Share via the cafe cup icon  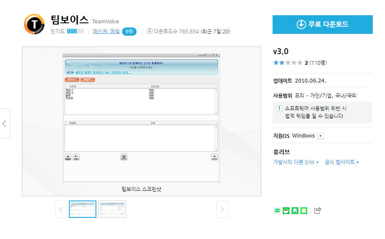[x=286, y=211]
